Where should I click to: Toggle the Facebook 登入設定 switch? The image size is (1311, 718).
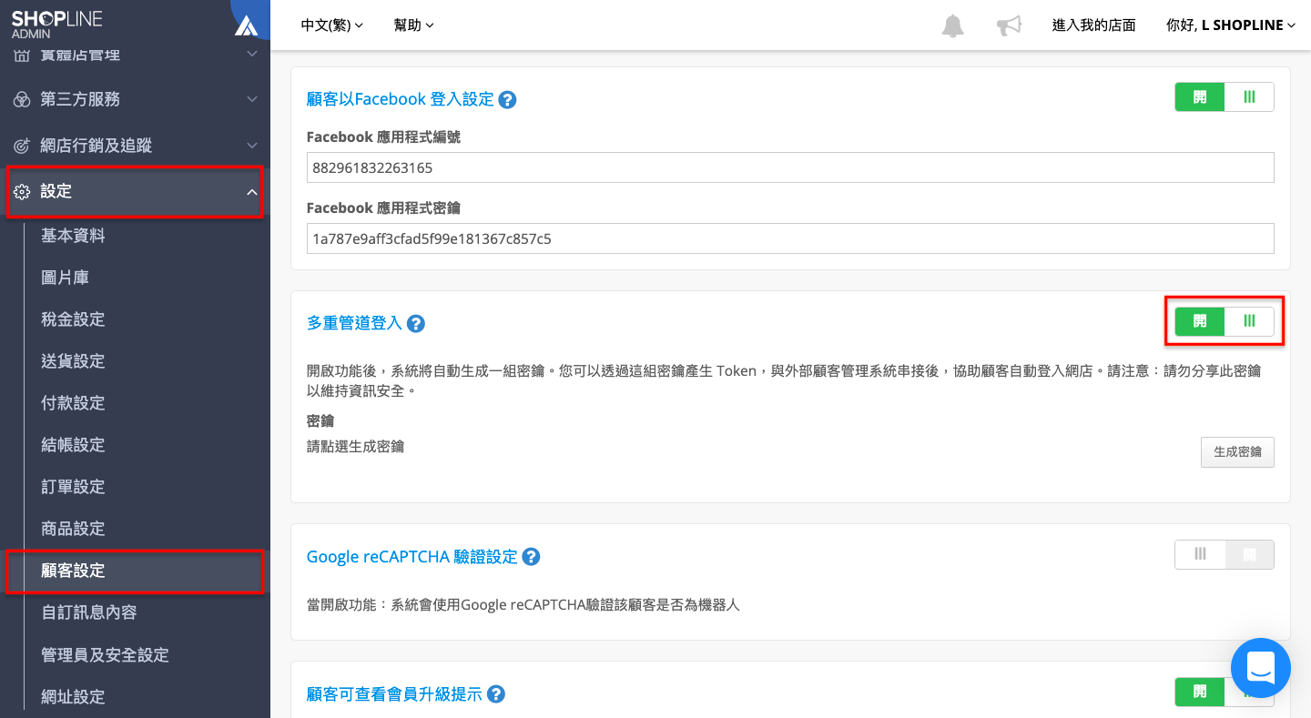click(x=1224, y=97)
